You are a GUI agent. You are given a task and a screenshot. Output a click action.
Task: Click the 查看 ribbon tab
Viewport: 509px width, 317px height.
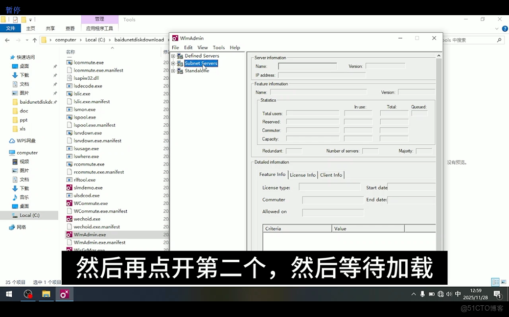pyautogui.click(x=69, y=28)
